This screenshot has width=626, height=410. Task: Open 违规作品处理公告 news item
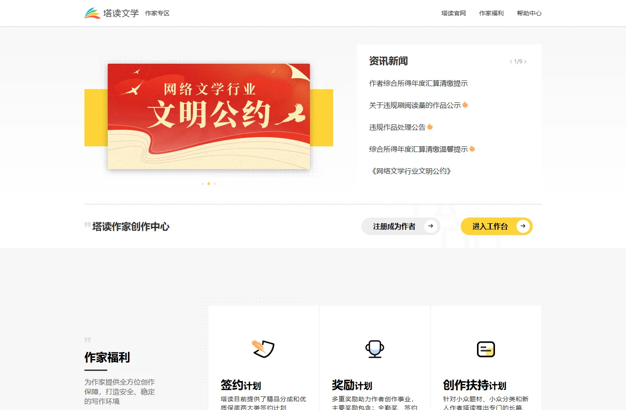pyautogui.click(x=397, y=127)
